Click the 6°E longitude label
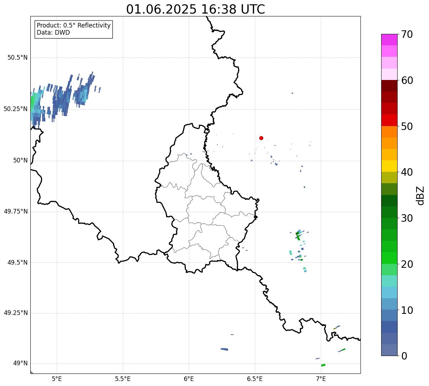The image size is (429, 386). pos(189,379)
